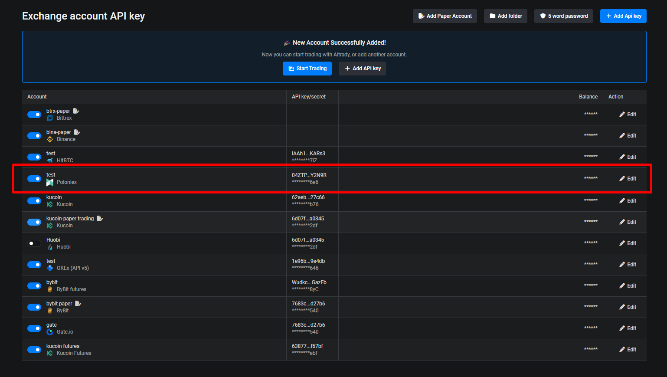Click paper-account icon beside btrx-paper

(76, 111)
